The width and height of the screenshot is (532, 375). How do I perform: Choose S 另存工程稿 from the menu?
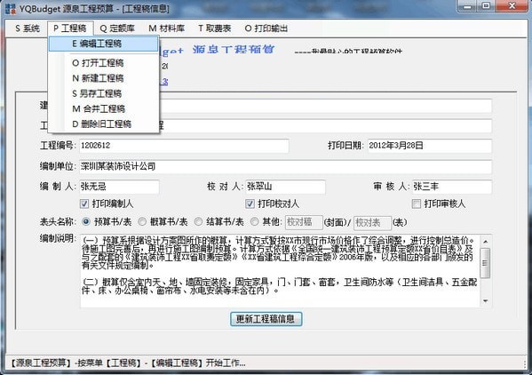click(x=104, y=93)
